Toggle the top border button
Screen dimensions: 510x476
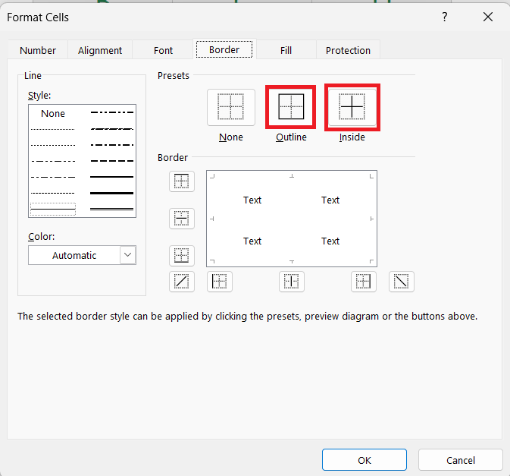point(182,181)
